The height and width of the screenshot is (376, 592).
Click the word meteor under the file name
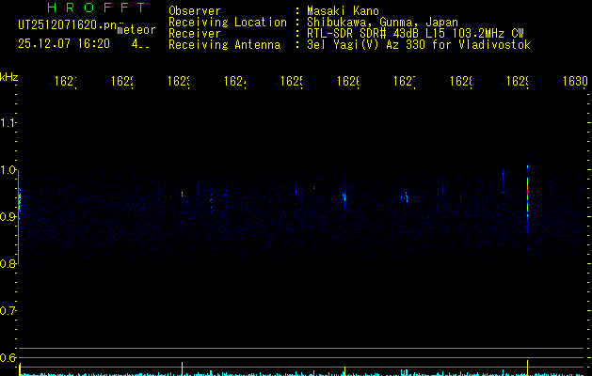click(x=136, y=30)
